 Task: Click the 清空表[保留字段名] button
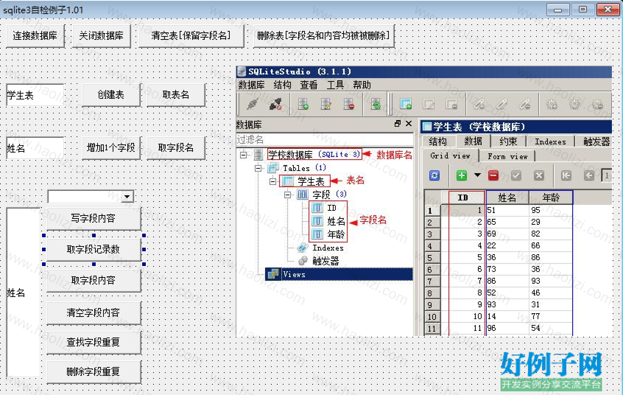(x=191, y=36)
